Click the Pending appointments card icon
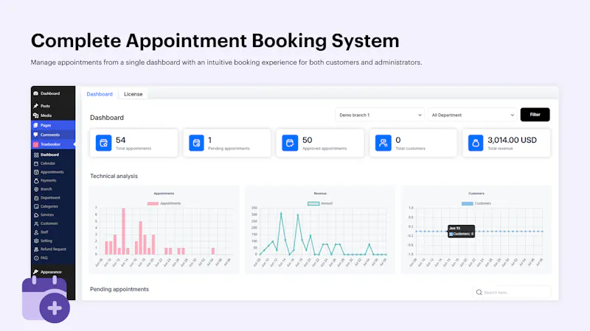 196,143
